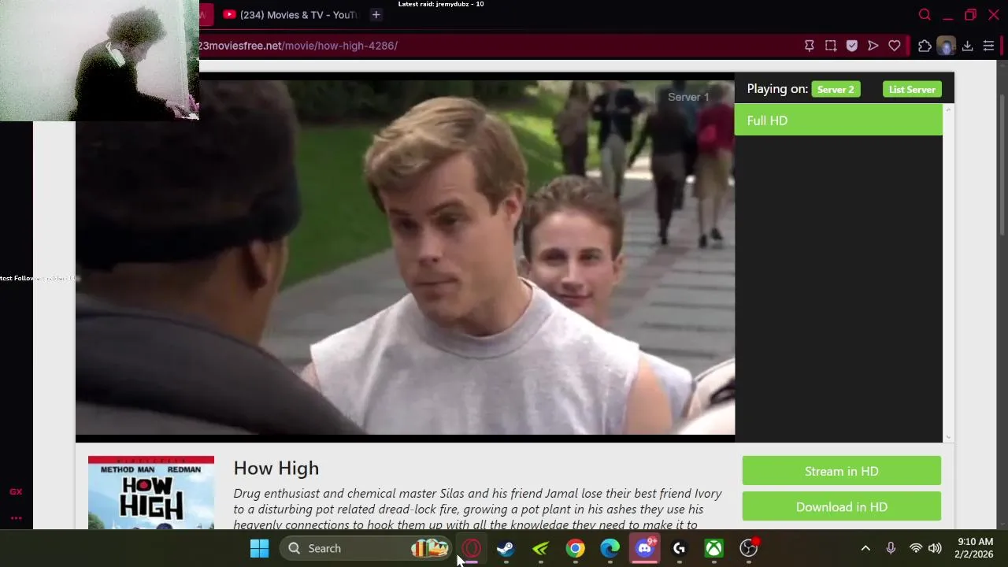Open the browser downloads panel
Screen dimensions: 1008x567
pos(967,46)
